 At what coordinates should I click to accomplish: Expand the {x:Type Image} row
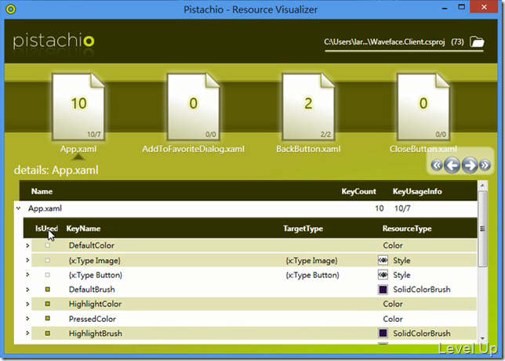coord(27,260)
